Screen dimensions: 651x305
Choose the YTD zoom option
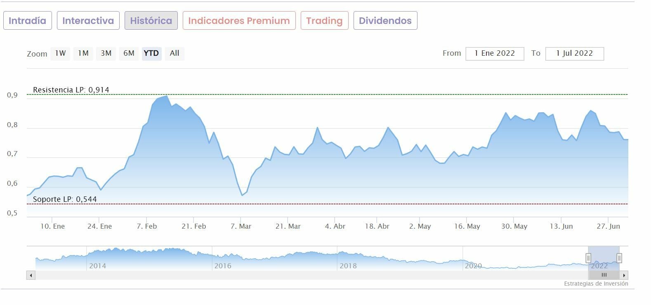point(151,53)
